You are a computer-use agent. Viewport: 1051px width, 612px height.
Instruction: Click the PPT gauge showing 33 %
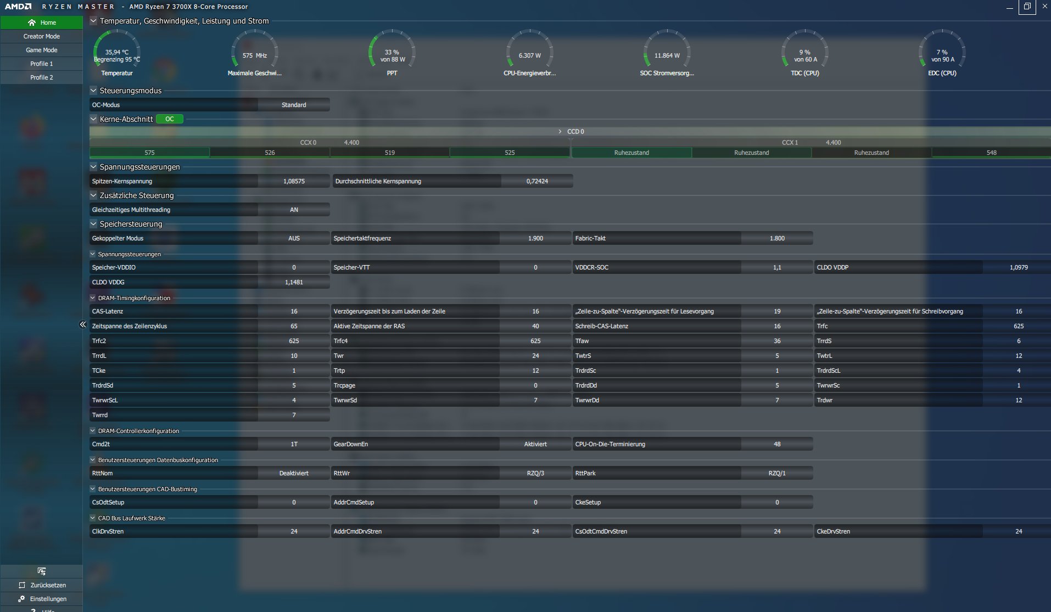pos(392,53)
